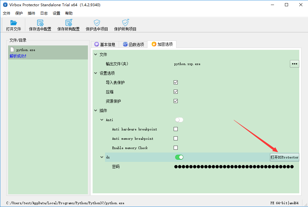Image resolution: width=308 pixels, height=207 pixels.
Task: Click the python.ssp.exe output file value
Action: pyautogui.click(x=187, y=64)
